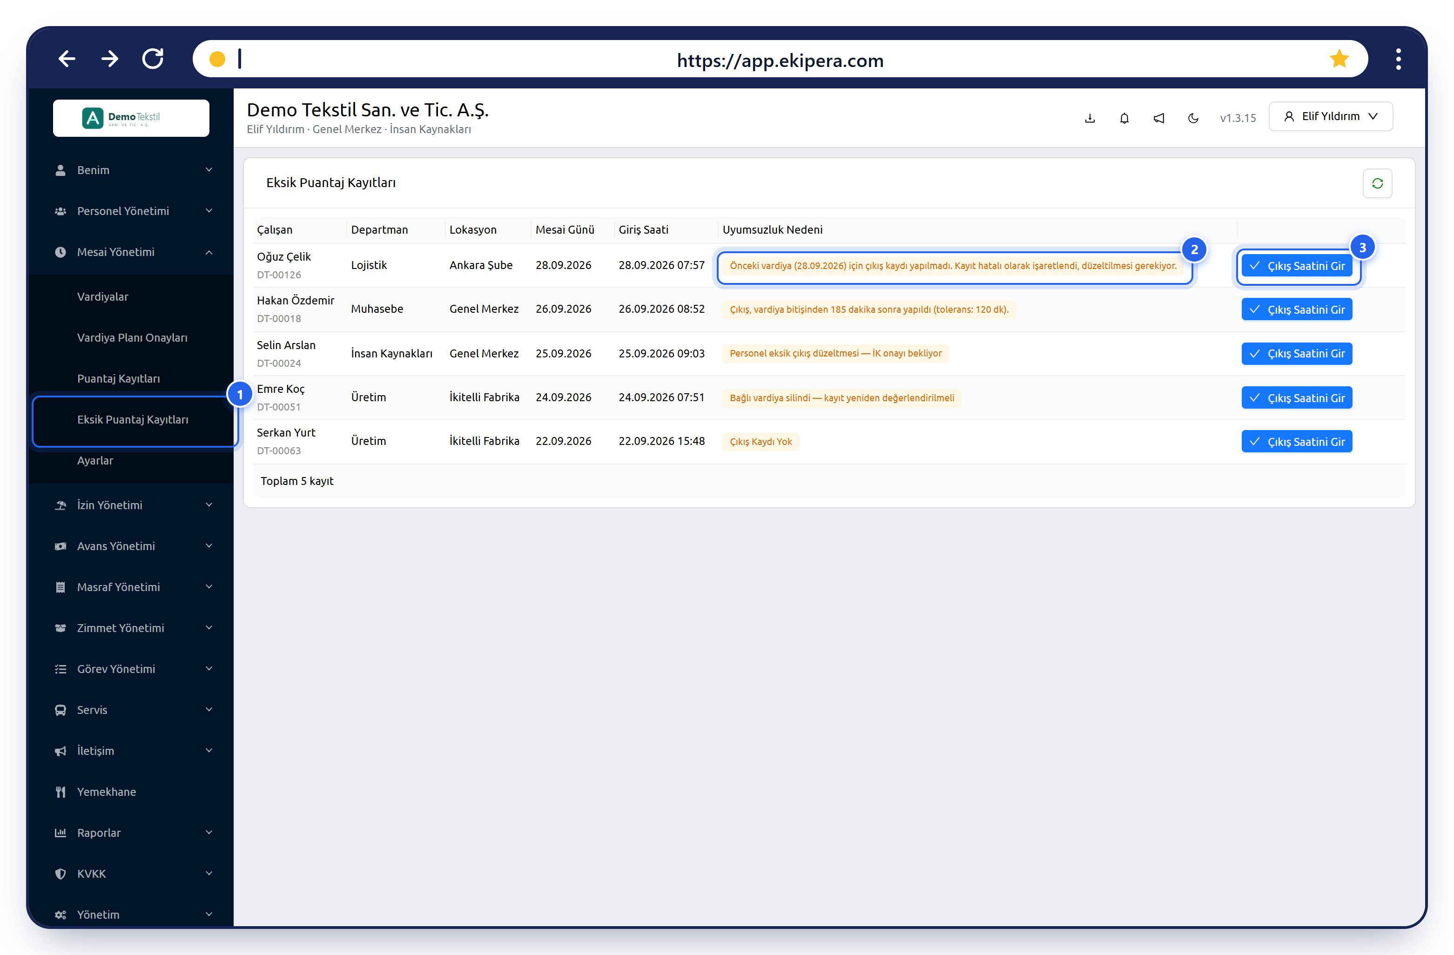Viewport: 1454px width, 955px height.
Task: Click the browser address bar URL field
Action: (780, 59)
